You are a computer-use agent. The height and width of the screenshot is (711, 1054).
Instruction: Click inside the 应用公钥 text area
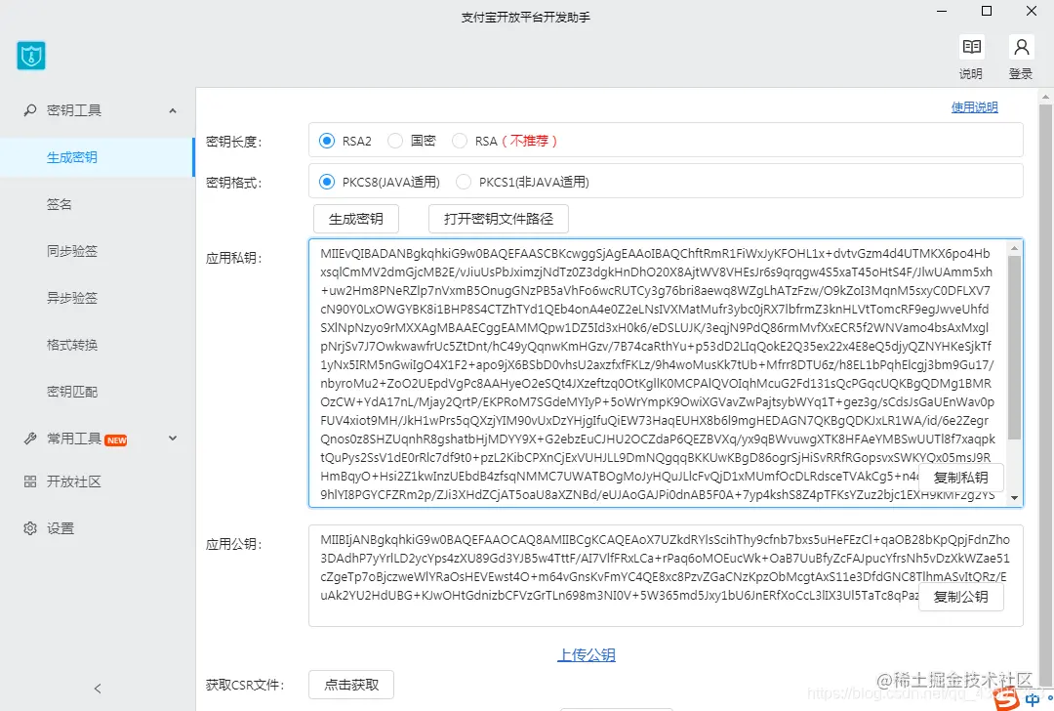pyautogui.click(x=666, y=576)
